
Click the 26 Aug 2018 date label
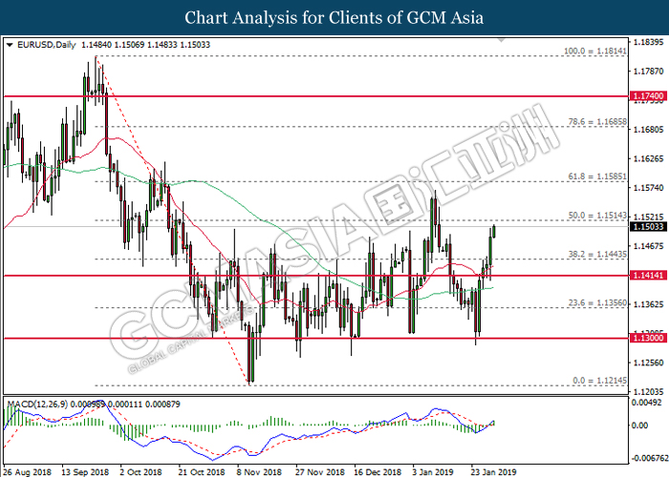[26, 471]
